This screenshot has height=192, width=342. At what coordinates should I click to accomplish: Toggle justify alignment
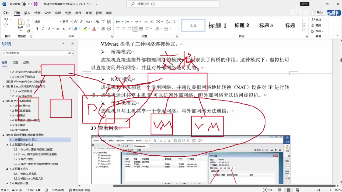tap(135, 29)
